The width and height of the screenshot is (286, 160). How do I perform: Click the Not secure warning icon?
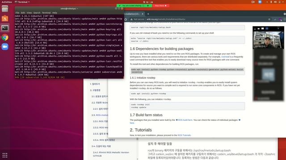coord(131,19)
